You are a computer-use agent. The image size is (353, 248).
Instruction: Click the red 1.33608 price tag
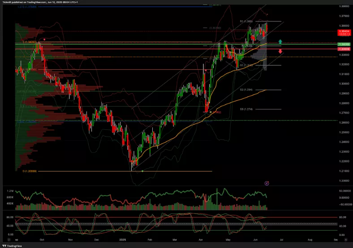click(344, 49)
